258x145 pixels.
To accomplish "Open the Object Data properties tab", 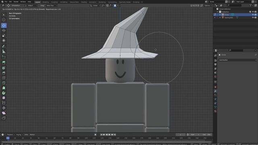I will tap(215, 107).
